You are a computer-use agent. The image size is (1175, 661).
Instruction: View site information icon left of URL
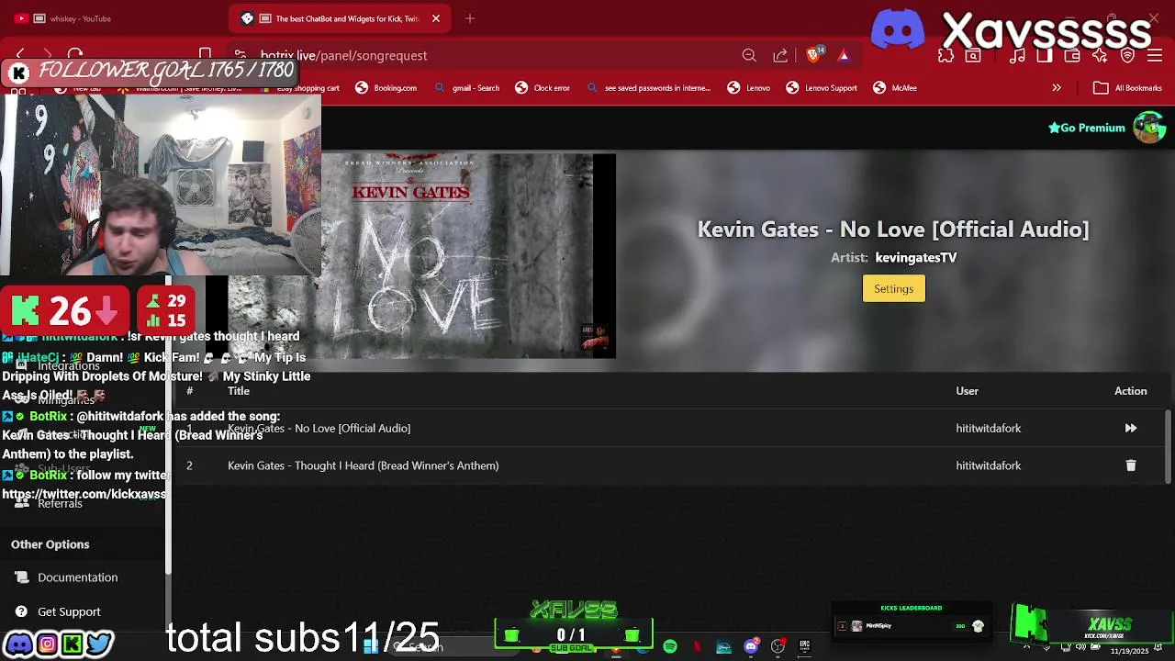click(240, 55)
